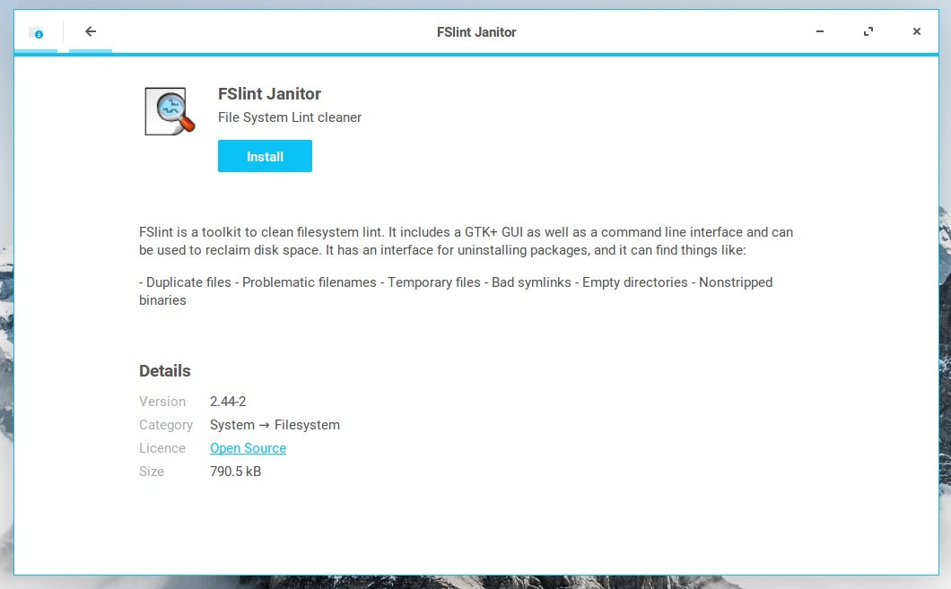Close the FSlint Janitor window
951x589 pixels.
click(x=916, y=31)
